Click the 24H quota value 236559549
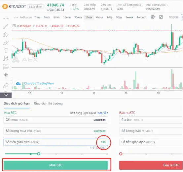Image resolution: width=183 pixels, height=172 pixels. coord(153,9)
